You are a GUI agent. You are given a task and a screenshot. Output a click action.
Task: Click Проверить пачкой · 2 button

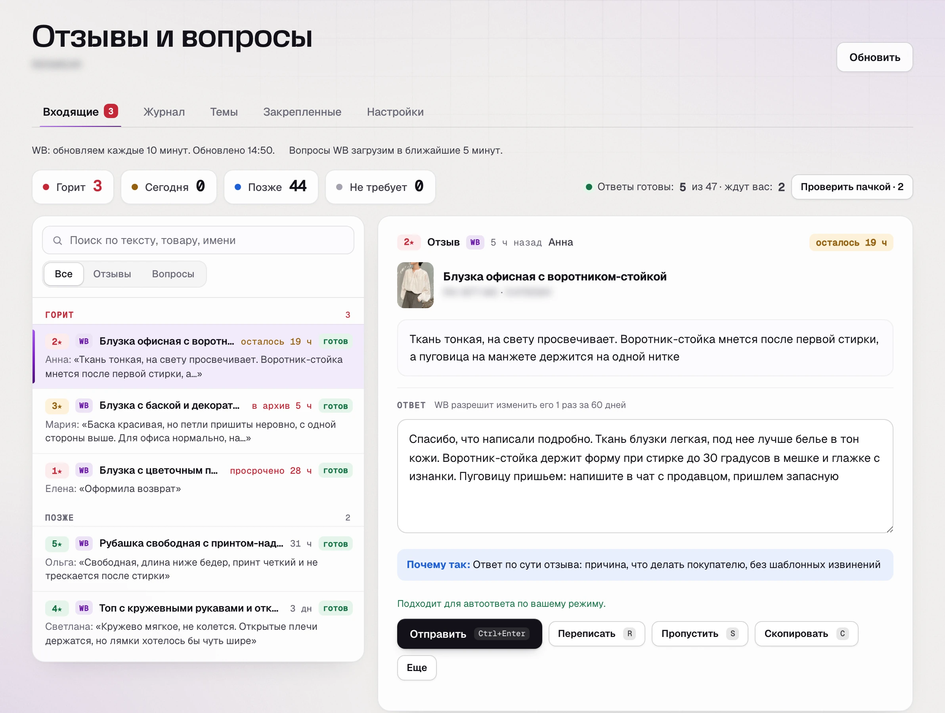pos(851,187)
